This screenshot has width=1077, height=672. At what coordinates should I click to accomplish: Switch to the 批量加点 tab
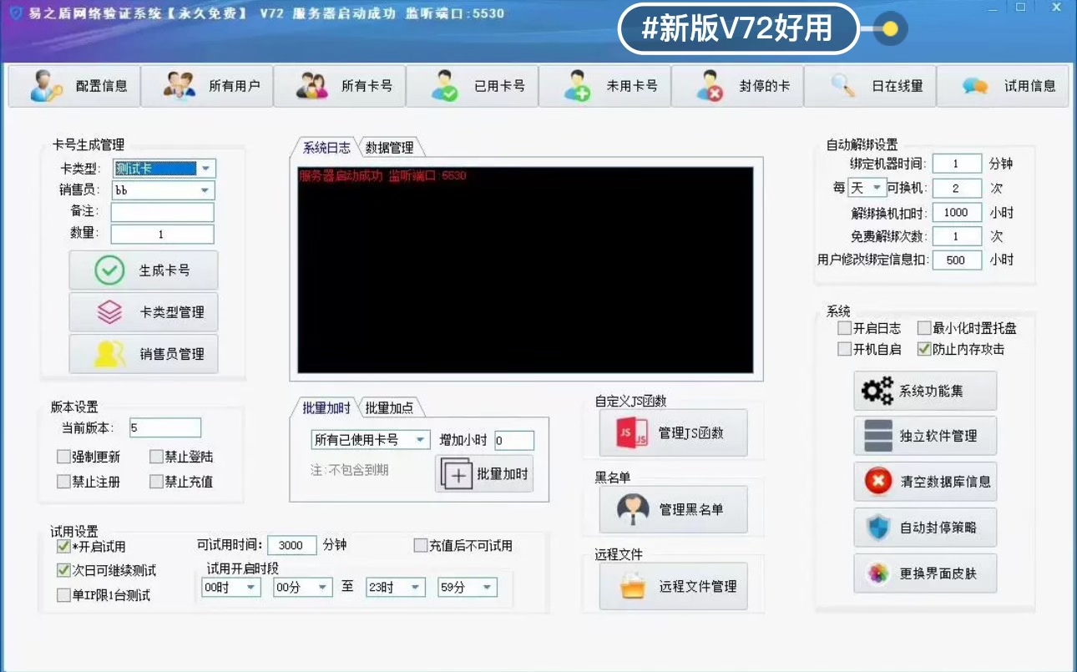point(390,407)
